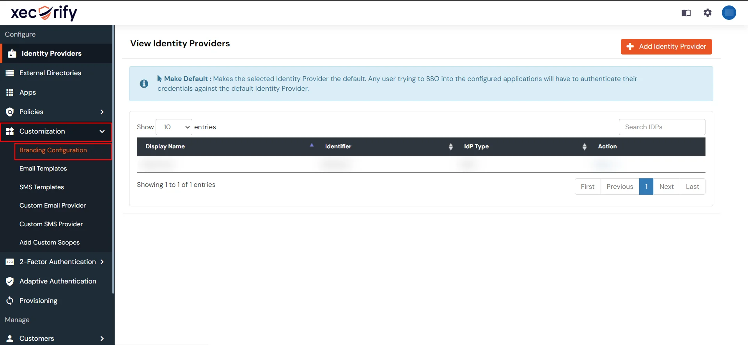Open the show entries dropdown

[174, 127]
